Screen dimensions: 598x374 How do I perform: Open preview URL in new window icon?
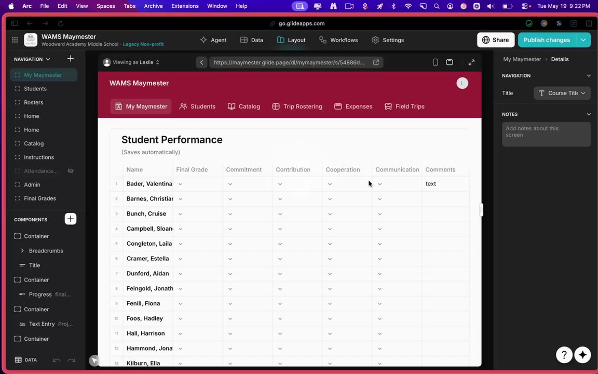coord(376,62)
